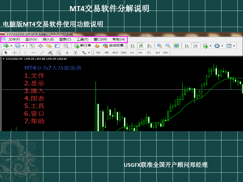
Task: Open the 窗口(W) menu
Action: [x=100, y=39]
